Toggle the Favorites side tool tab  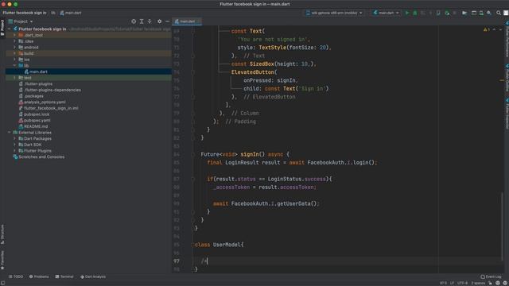point(2,260)
